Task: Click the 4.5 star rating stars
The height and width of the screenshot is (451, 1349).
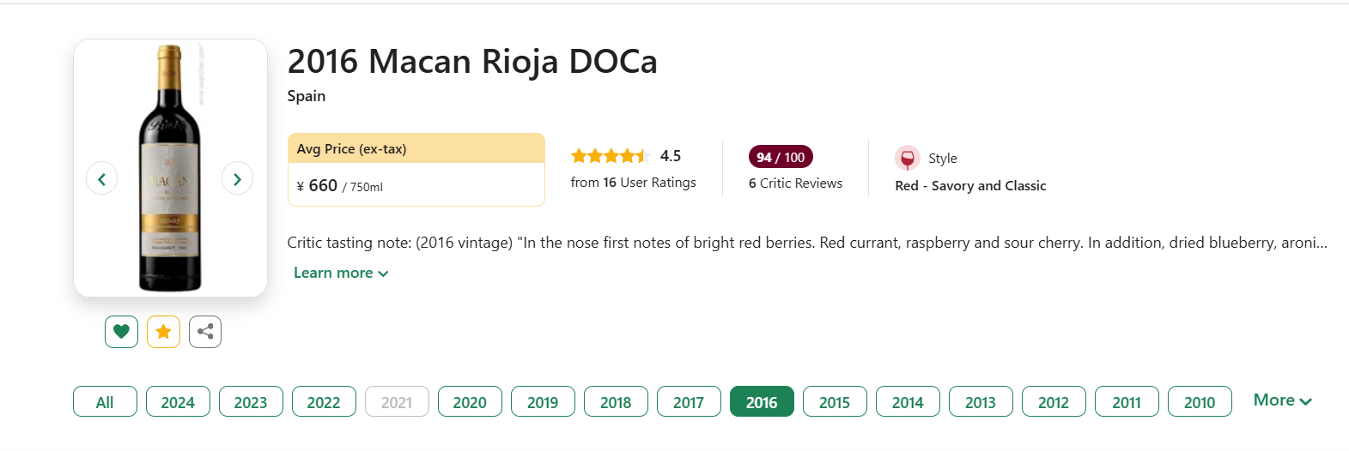Action: click(610, 155)
